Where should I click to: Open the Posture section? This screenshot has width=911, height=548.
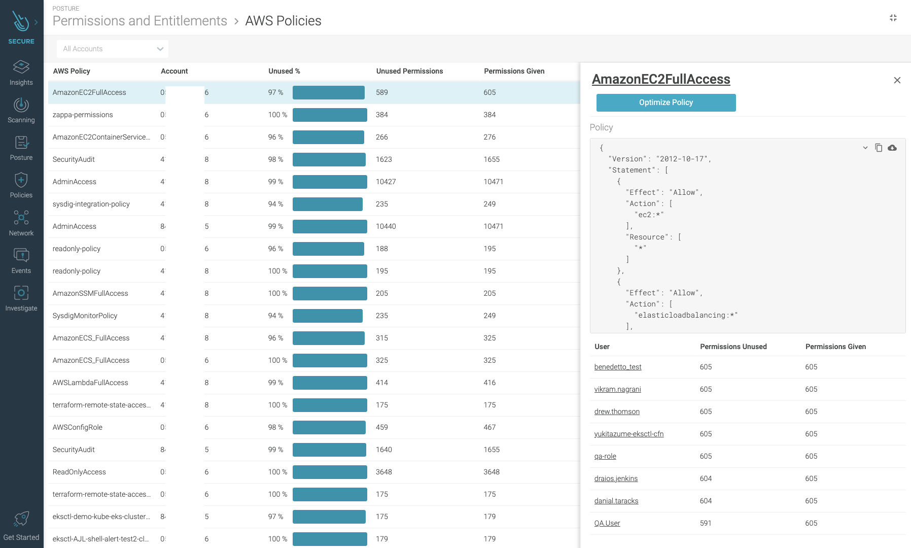point(21,148)
